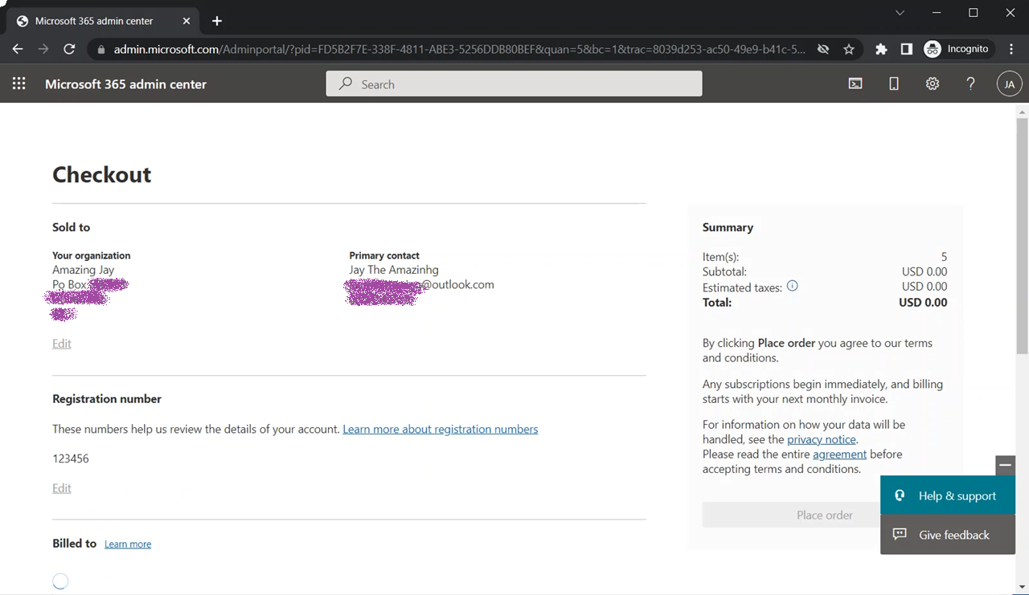Viewport: 1029px width, 595px height.
Task: Open the Help question mark icon
Action: (970, 84)
